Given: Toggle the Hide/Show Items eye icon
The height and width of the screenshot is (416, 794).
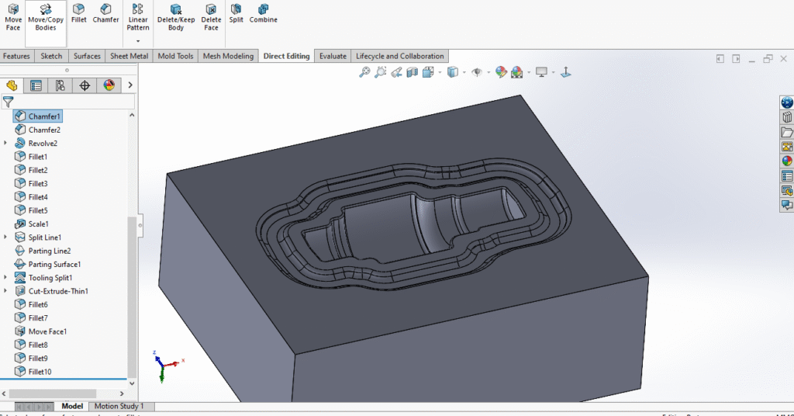Looking at the screenshot, I should (x=477, y=72).
